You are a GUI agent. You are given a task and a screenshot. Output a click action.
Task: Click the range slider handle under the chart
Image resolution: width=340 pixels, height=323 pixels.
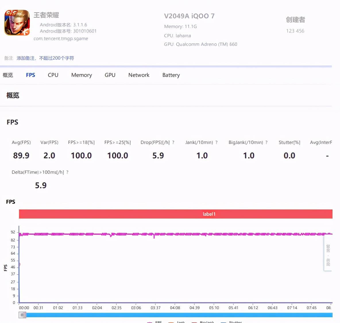coord(22,315)
